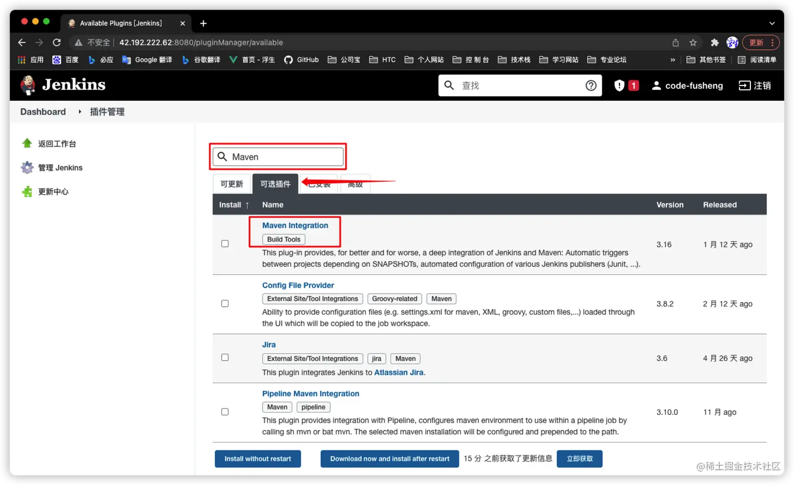Click the 插件管理 breadcrumb

[x=107, y=112]
